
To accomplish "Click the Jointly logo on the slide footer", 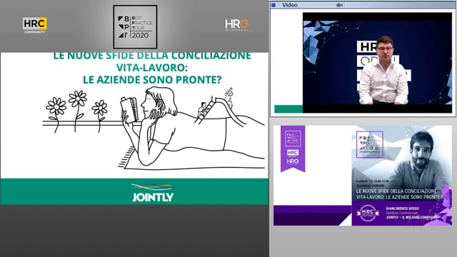I will point(153,193).
